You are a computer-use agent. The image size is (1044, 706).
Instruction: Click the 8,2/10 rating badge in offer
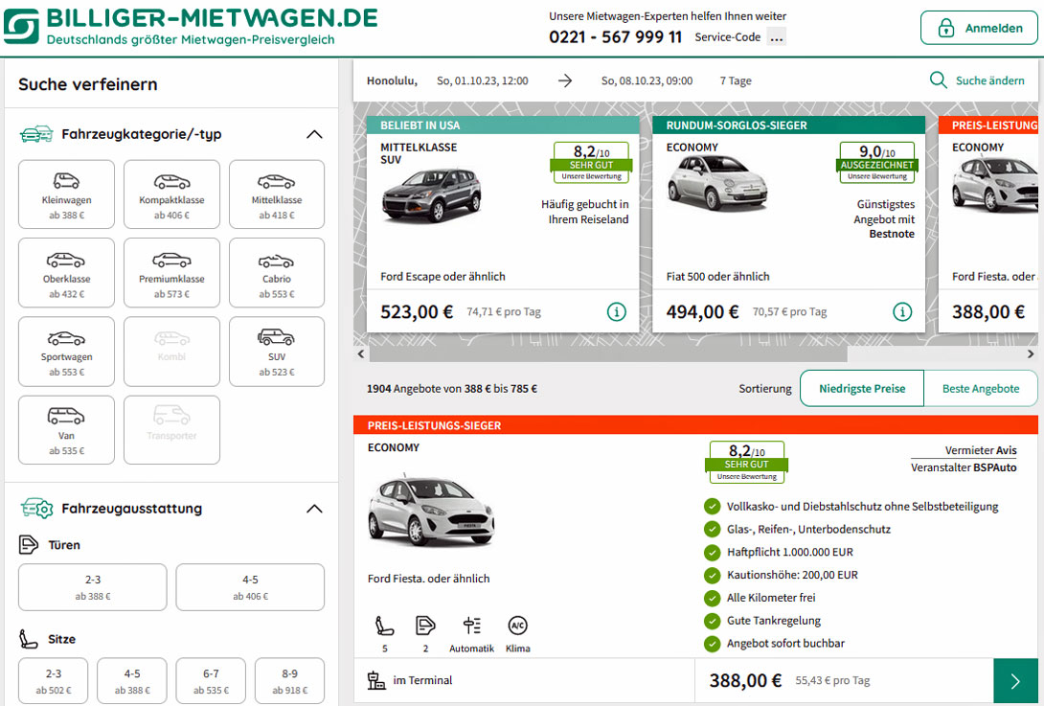click(746, 462)
